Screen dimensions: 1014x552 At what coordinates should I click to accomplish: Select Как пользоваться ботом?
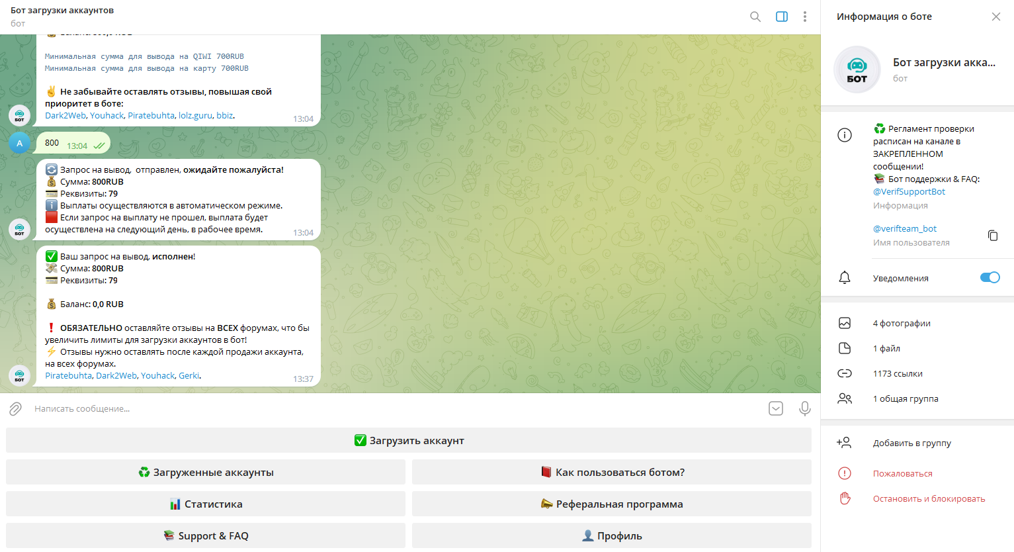tap(612, 473)
